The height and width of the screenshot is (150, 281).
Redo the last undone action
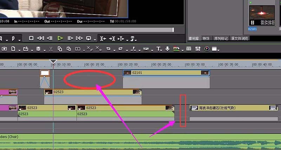click(120, 49)
